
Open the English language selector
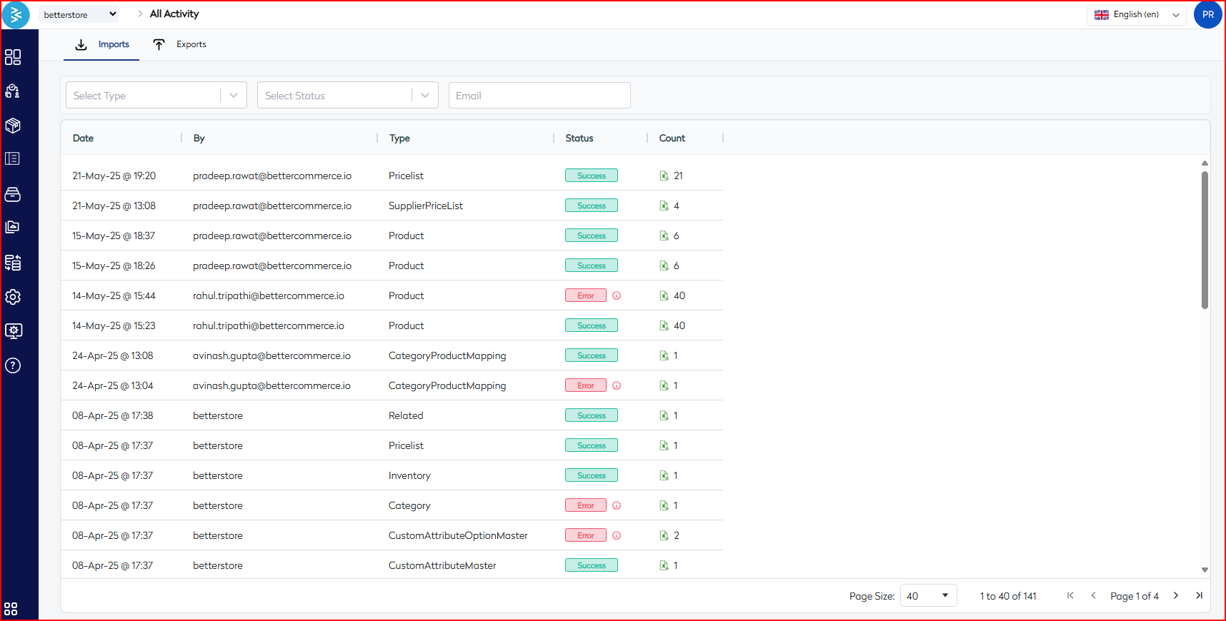(x=1136, y=14)
